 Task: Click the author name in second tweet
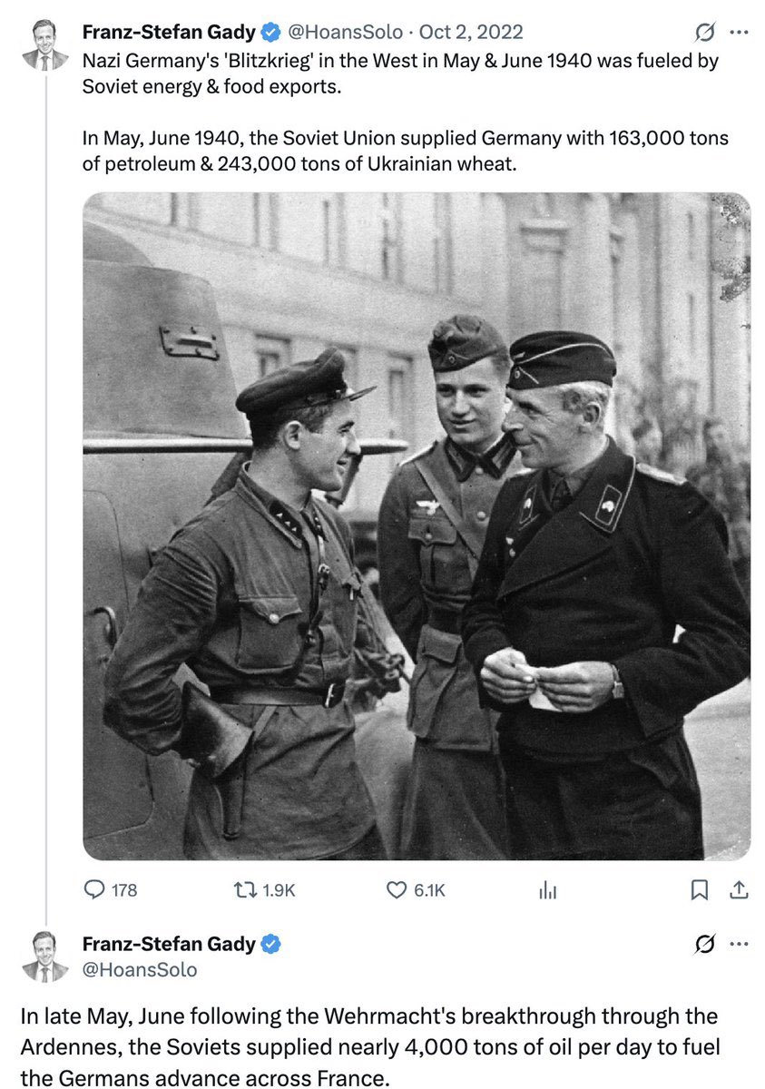pyautogui.click(x=170, y=944)
